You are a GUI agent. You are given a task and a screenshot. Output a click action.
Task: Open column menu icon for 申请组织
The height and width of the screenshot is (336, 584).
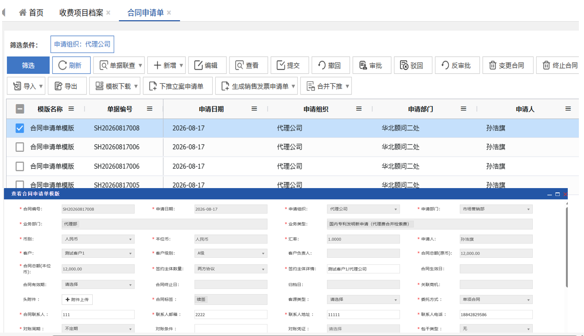pyautogui.click(x=359, y=109)
